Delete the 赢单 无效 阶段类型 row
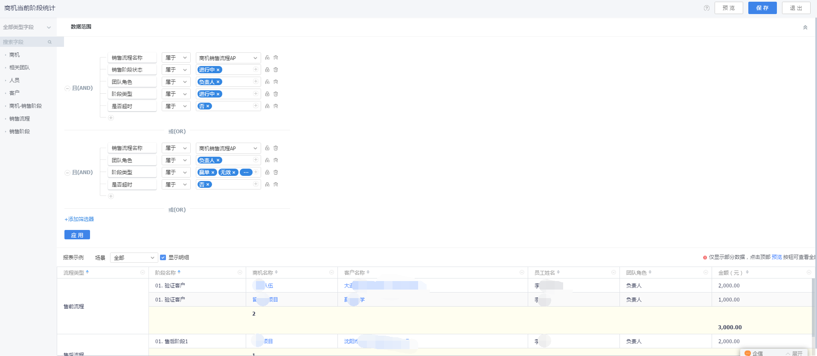This screenshot has width=817, height=356. (x=276, y=172)
